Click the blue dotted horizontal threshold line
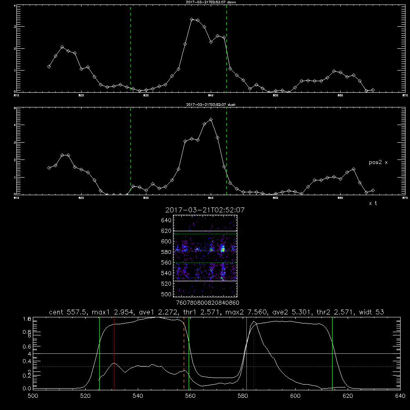The width and height of the screenshot is (410, 410). click(216, 367)
